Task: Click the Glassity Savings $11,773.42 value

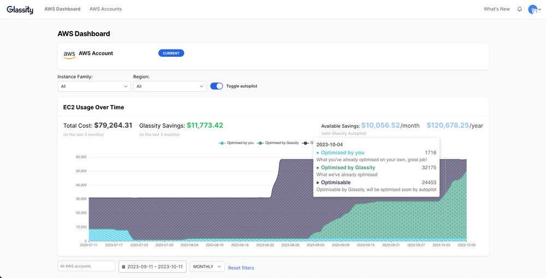Action: click(205, 126)
